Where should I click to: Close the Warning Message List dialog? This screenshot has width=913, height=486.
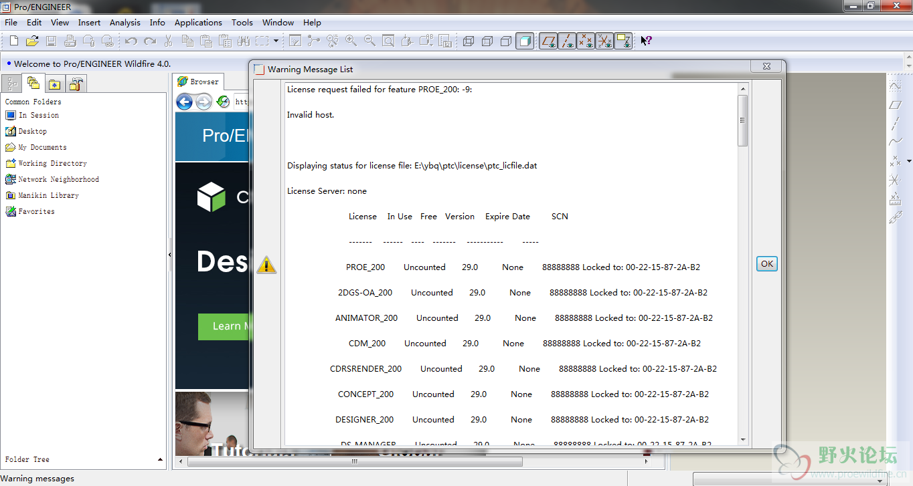click(766, 67)
